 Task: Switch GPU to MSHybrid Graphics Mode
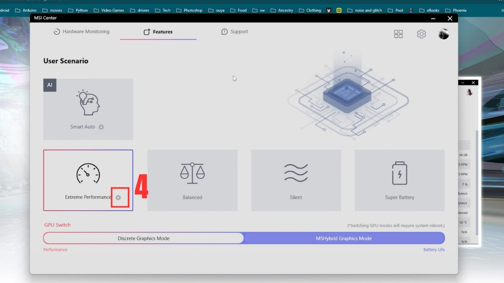tap(344, 238)
